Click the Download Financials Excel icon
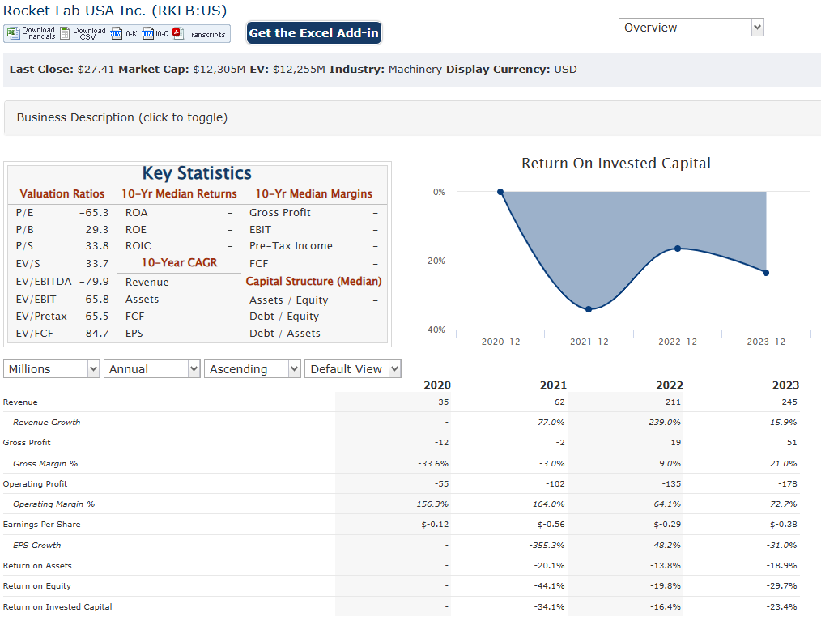 coord(13,33)
